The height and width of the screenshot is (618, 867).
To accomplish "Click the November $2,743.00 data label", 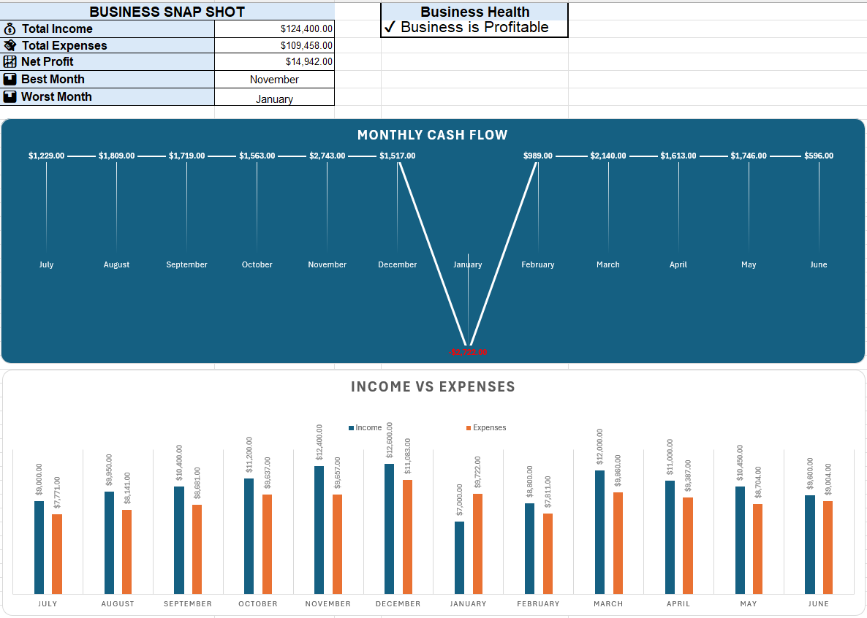I will pos(328,156).
